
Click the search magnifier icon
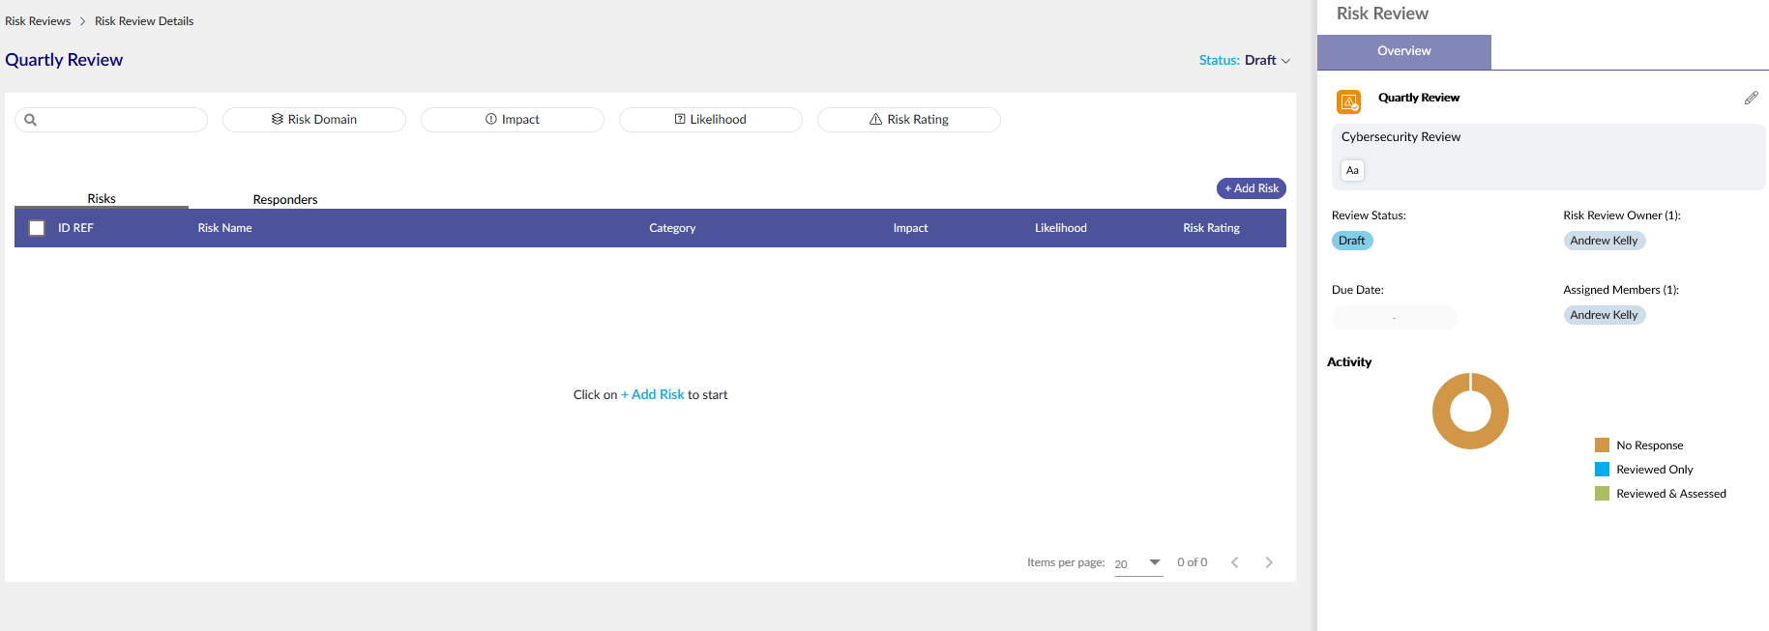point(30,120)
